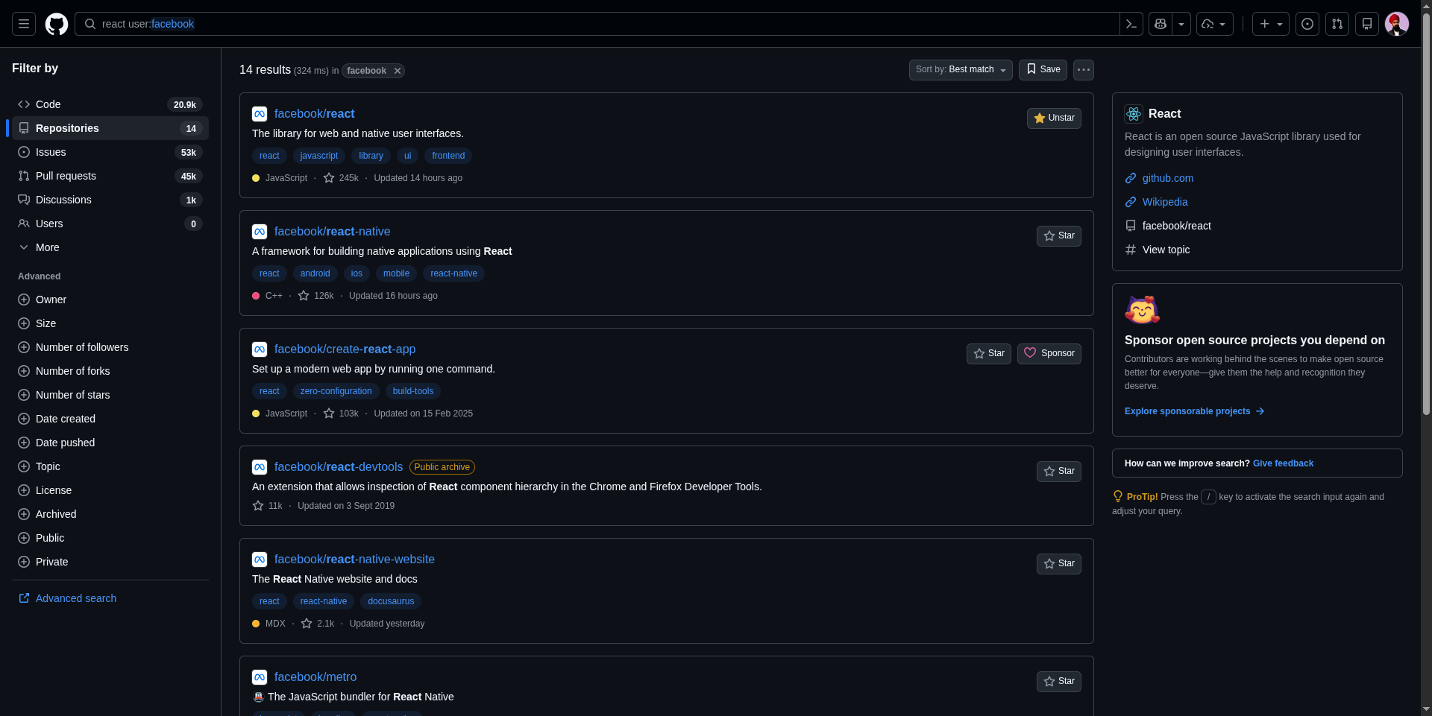Expand the More filter types
The image size is (1432, 716).
click(110, 247)
